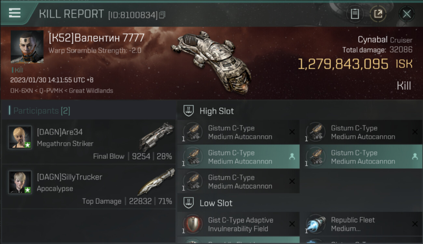The image size is (423, 244).
Task: Share kill report via export icon
Action: pos(378,14)
